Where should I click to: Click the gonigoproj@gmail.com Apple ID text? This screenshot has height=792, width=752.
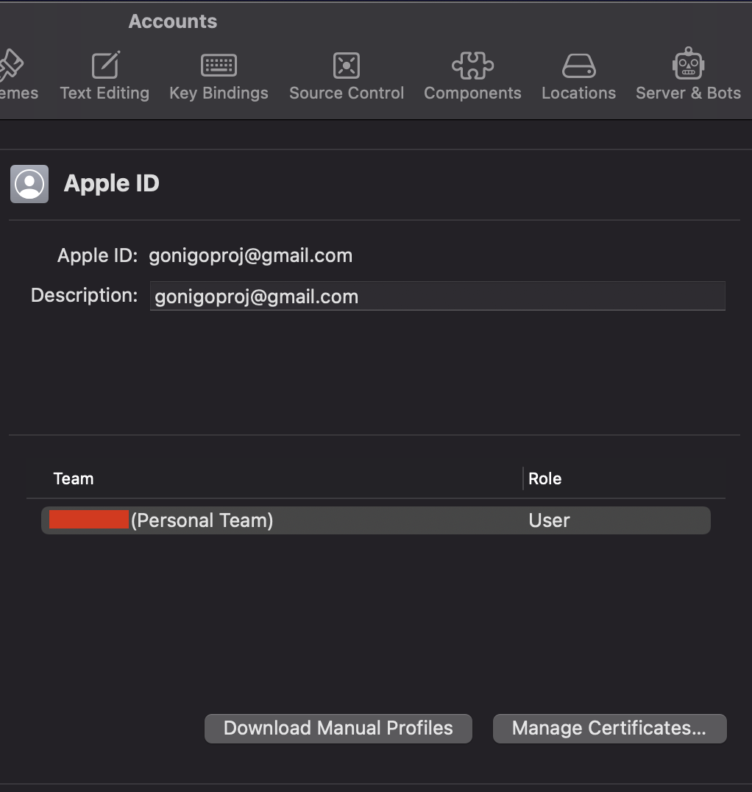250,255
